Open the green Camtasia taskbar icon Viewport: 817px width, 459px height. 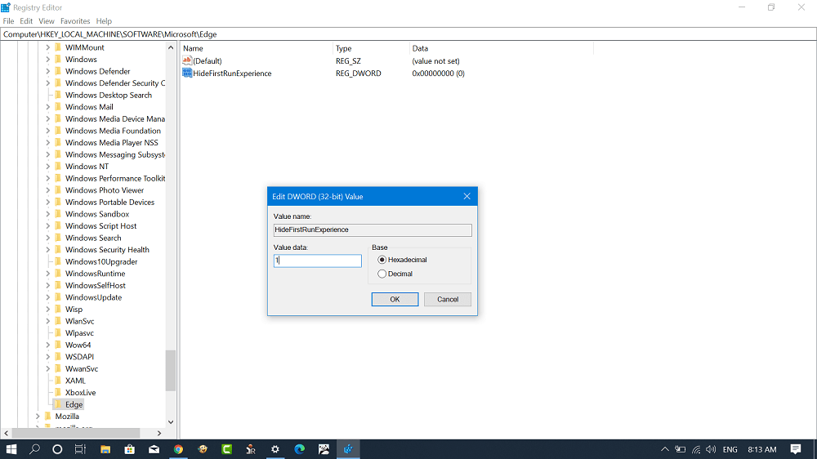(226, 449)
